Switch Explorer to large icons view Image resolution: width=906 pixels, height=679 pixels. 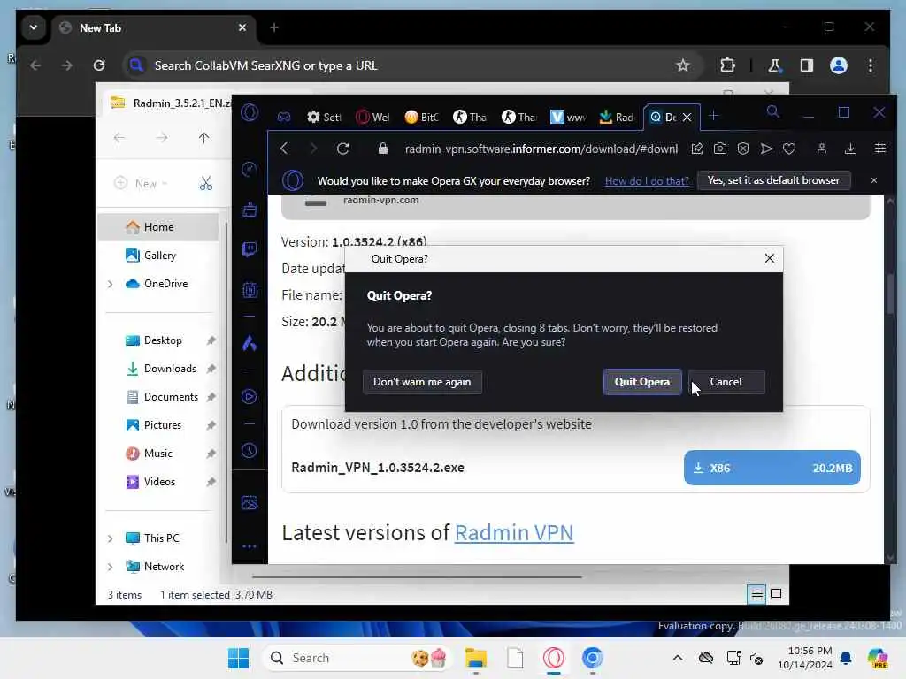776,594
